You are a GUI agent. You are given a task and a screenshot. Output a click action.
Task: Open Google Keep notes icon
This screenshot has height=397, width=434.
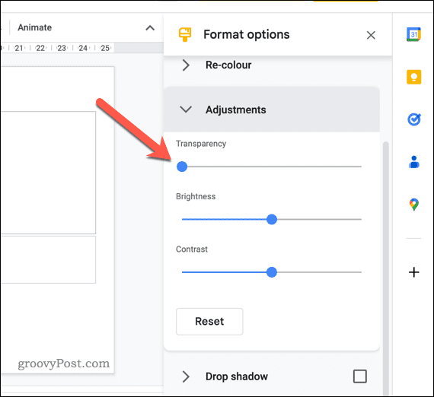point(413,77)
